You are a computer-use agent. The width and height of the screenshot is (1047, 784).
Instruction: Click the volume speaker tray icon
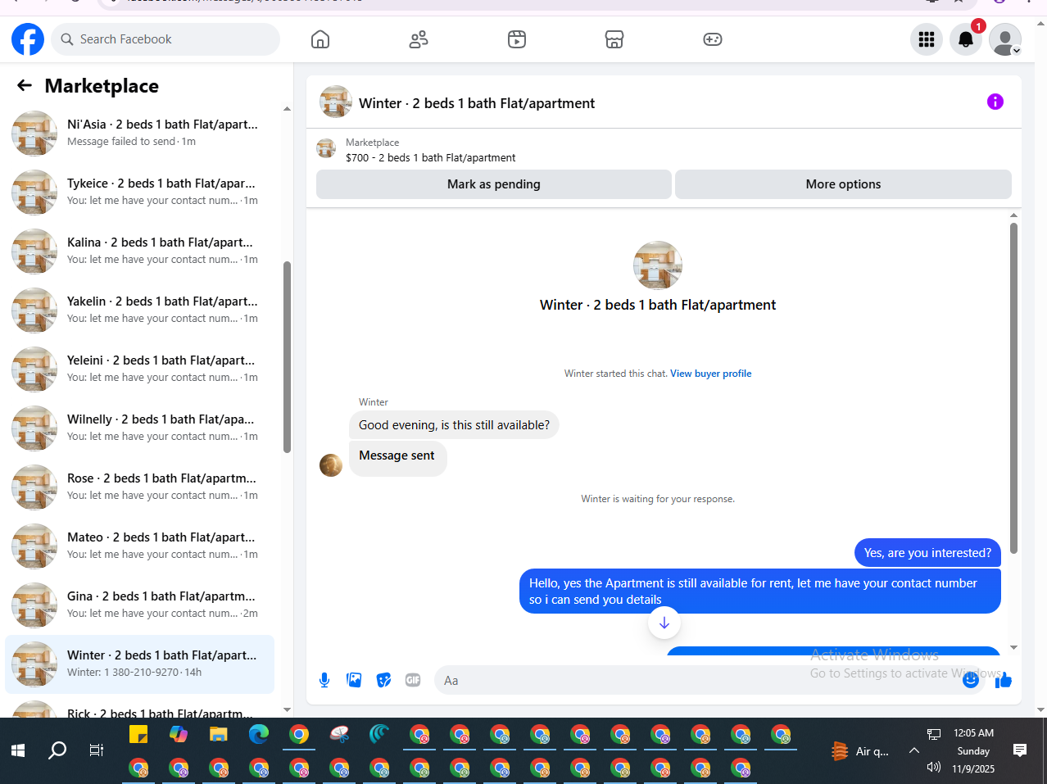(x=934, y=768)
